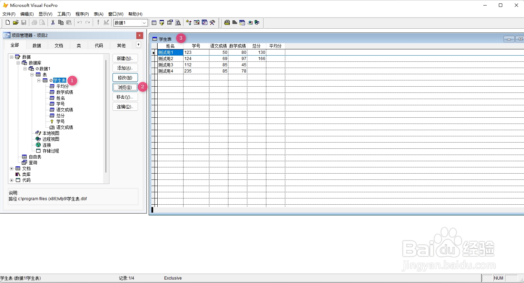Collapse the 表 tables node
The image size is (524, 283).
(x=32, y=75)
